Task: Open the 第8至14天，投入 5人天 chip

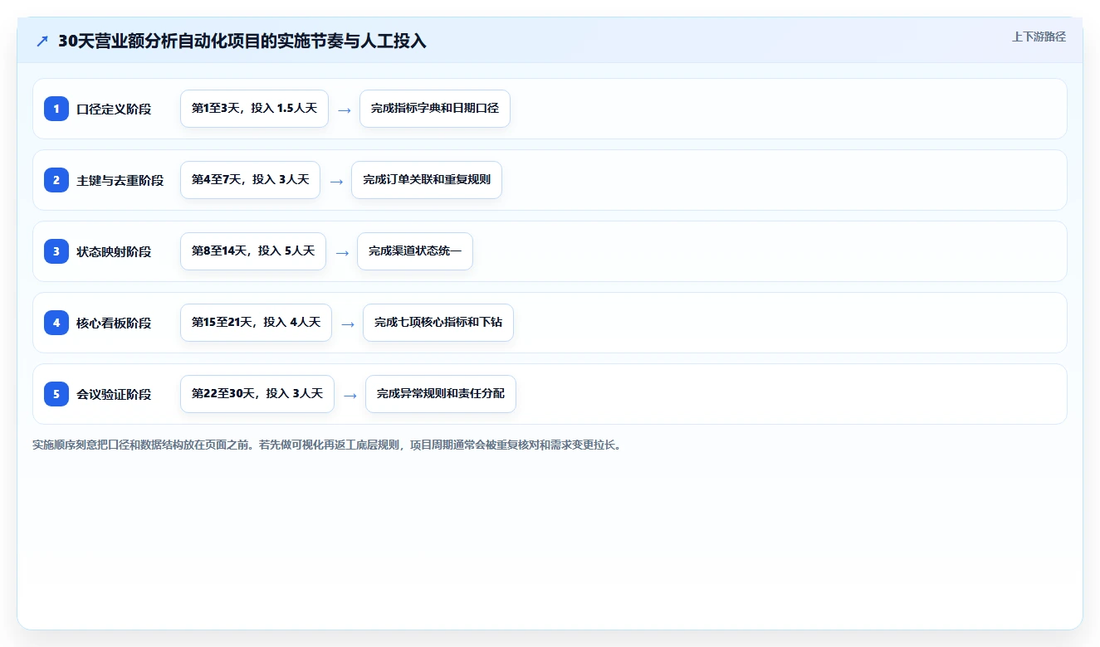Action: tap(253, 251)
